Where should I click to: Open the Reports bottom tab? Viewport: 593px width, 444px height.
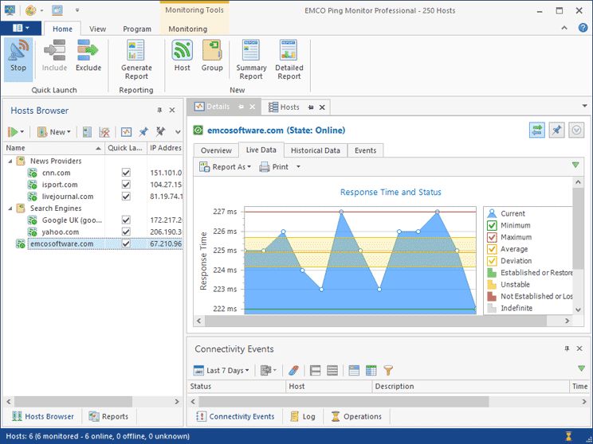point(109,416)
